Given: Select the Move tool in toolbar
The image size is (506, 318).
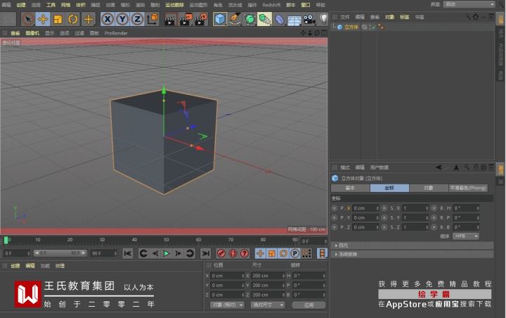Looking at the screenshot, I should point(43,19).
